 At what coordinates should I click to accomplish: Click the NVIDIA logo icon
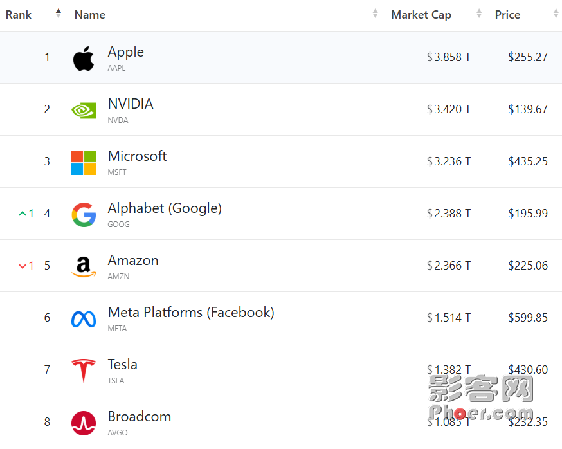tap(84, 110)
